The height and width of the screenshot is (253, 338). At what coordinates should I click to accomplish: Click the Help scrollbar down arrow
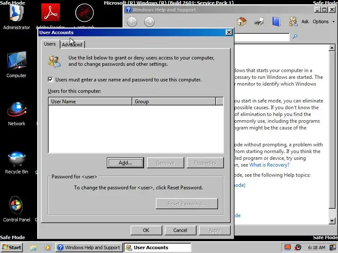pos(332,221)
